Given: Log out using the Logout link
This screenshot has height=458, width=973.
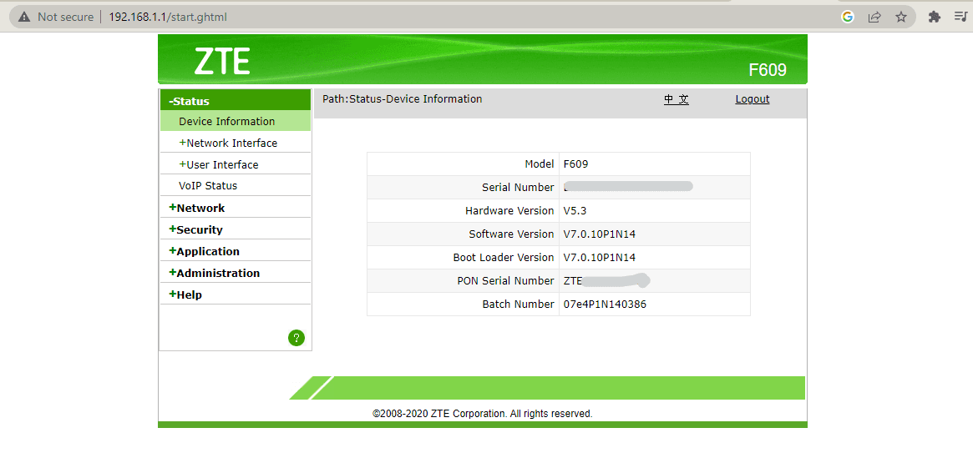Looking at the screenshot, I should (752, 99).
